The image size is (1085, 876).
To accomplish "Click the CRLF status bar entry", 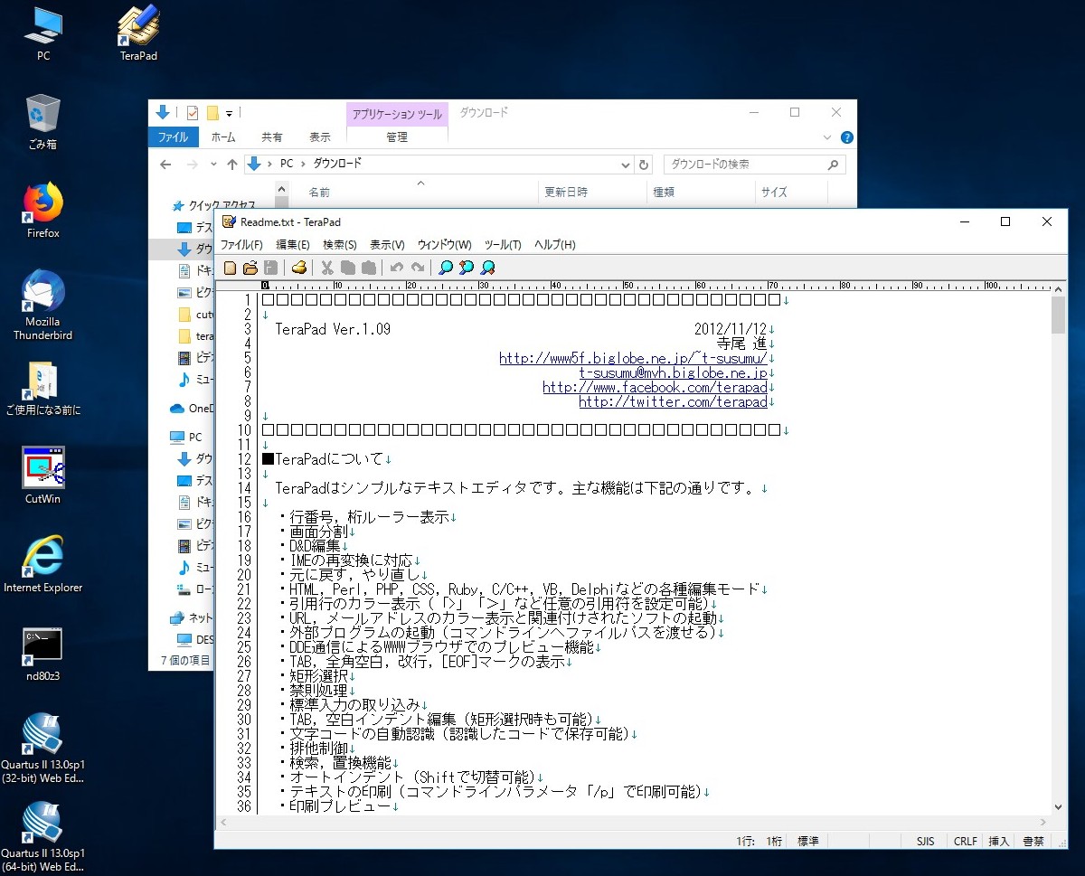I will pos(965,842).
